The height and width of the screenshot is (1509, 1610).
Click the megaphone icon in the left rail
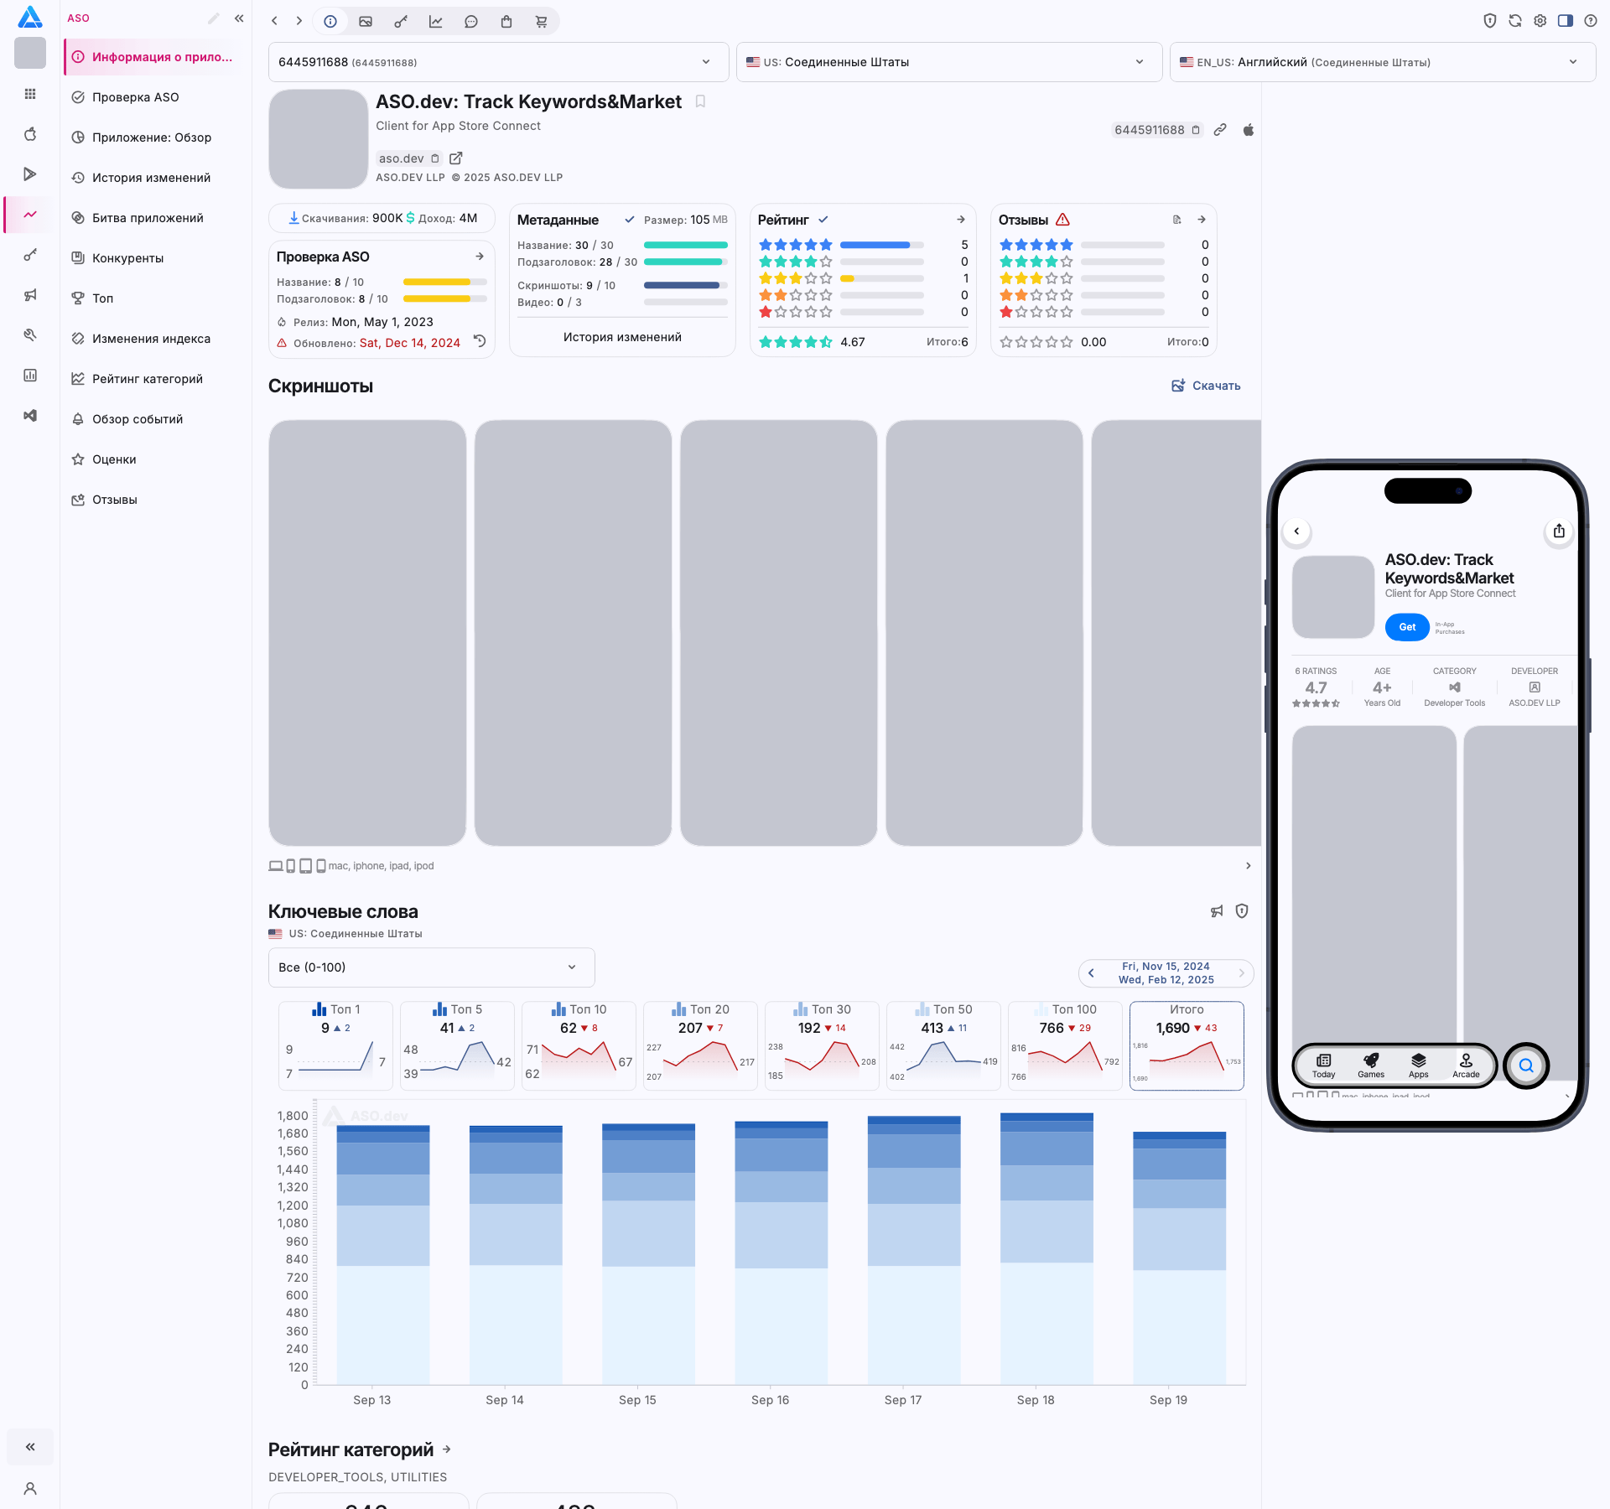(30, 295)
